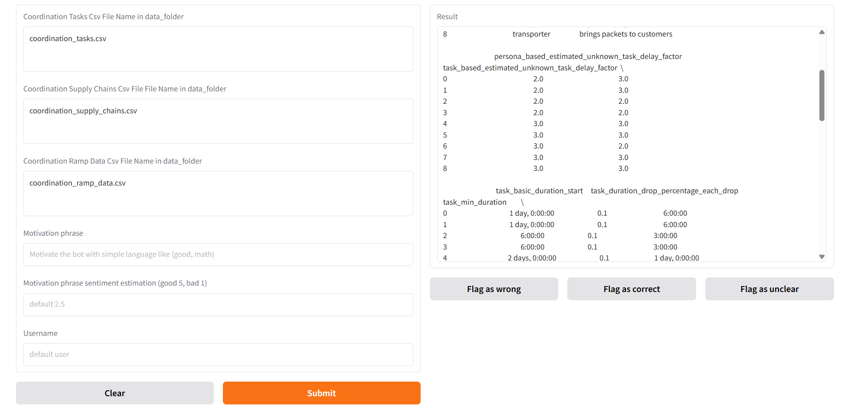Click the 'Username' label
The height and width of the screenshot is (409, 850).
pyautogui.click(x=40, y=333)
